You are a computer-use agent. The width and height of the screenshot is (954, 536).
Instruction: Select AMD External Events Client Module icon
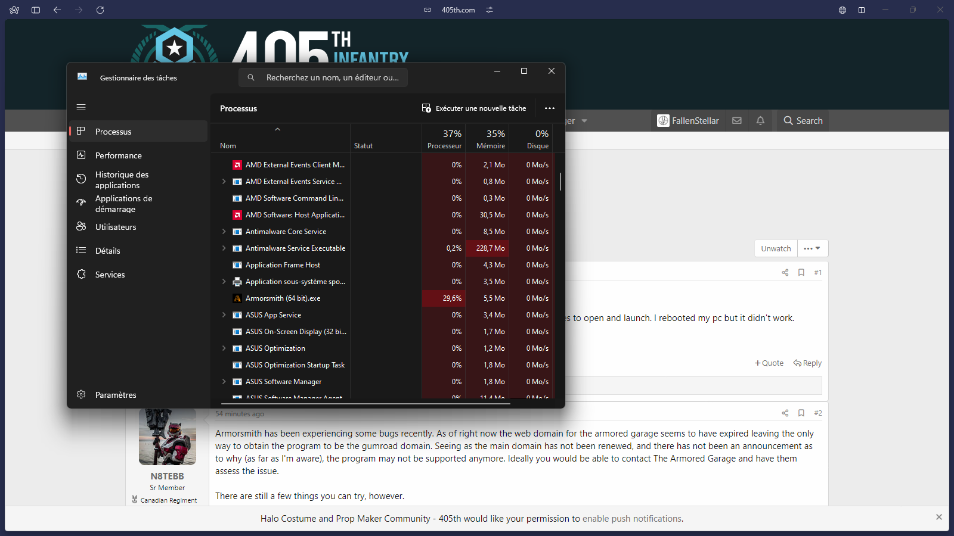237,165
